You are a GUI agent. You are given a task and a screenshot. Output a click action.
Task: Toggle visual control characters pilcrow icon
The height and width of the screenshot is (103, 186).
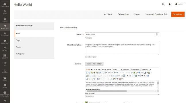coord(117,79)
